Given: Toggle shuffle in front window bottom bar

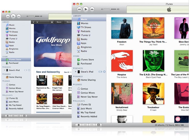Looking at the screenshot, I should point(85,125).
